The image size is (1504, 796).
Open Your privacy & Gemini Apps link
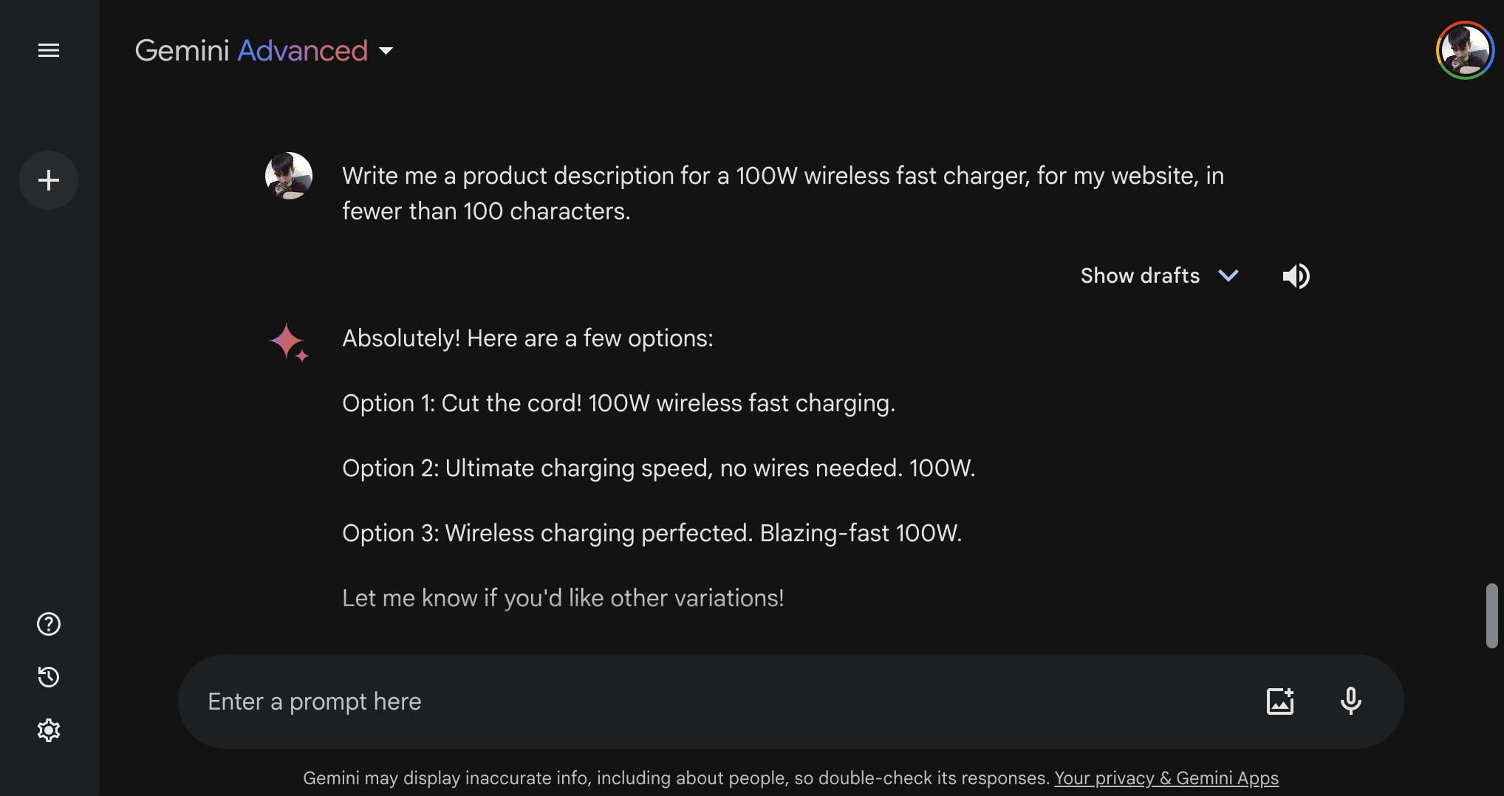(x=1166, y=778)
